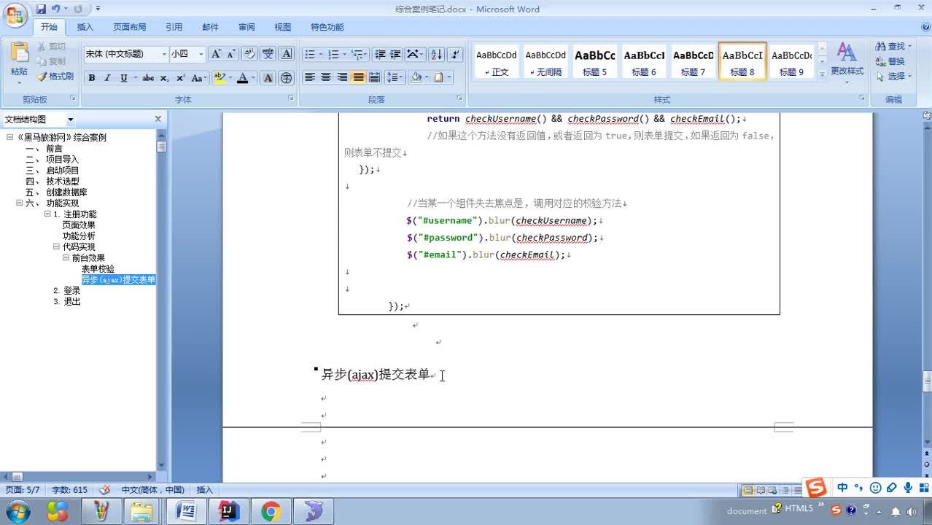The width and height of the screenshot is (932, 525).
Task: Collapse the 1. 注册功能 tree node
Action: [x=47, y=214]
